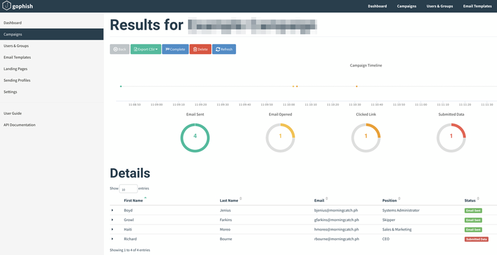Click the first green timeline event dot
The image size is (497, 255).
coord(121,86)
